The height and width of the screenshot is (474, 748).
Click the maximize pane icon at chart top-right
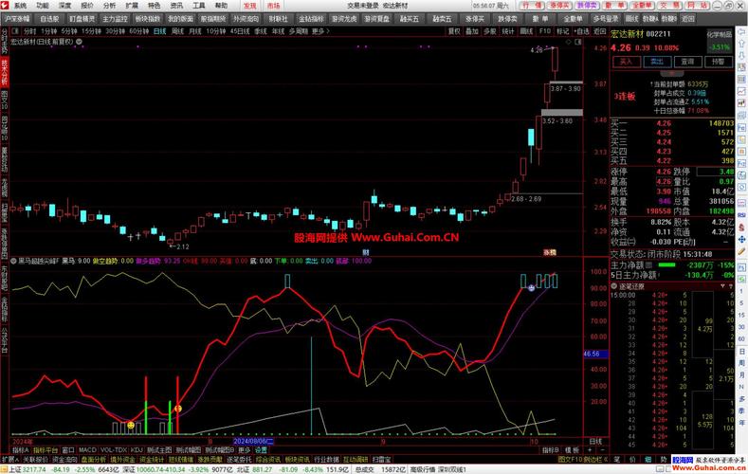click(578, 42)
